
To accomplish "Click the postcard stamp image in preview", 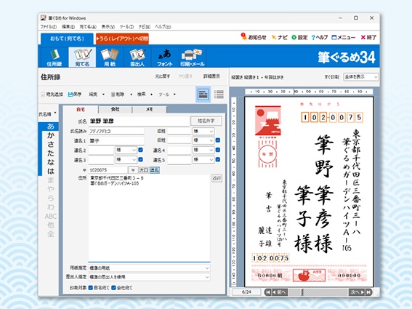I will pos(267,121).
